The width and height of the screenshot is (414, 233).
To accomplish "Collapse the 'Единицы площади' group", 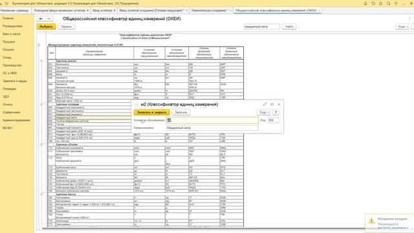I will [x=41, y=104].
